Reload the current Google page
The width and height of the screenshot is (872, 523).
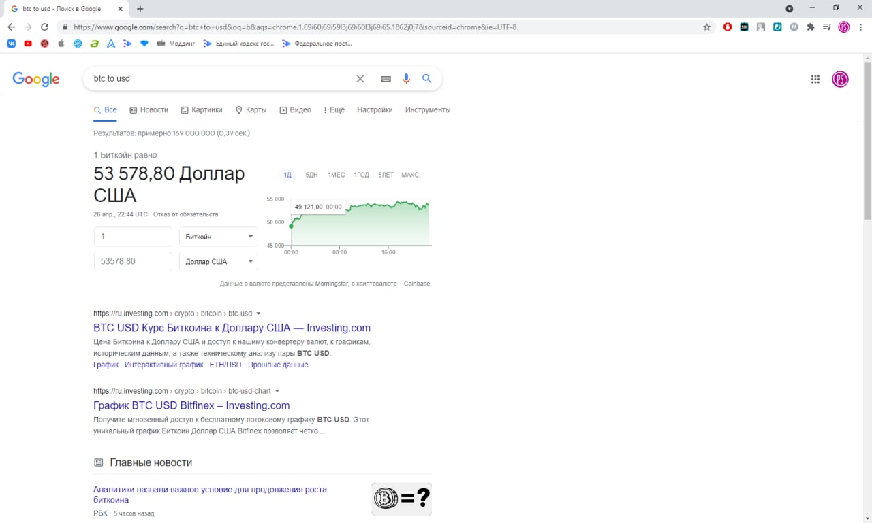tap(45, 27)
